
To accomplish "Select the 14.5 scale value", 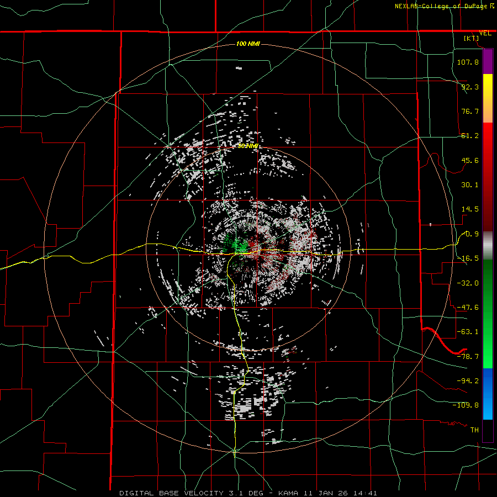I will click(x=470, y=209).
